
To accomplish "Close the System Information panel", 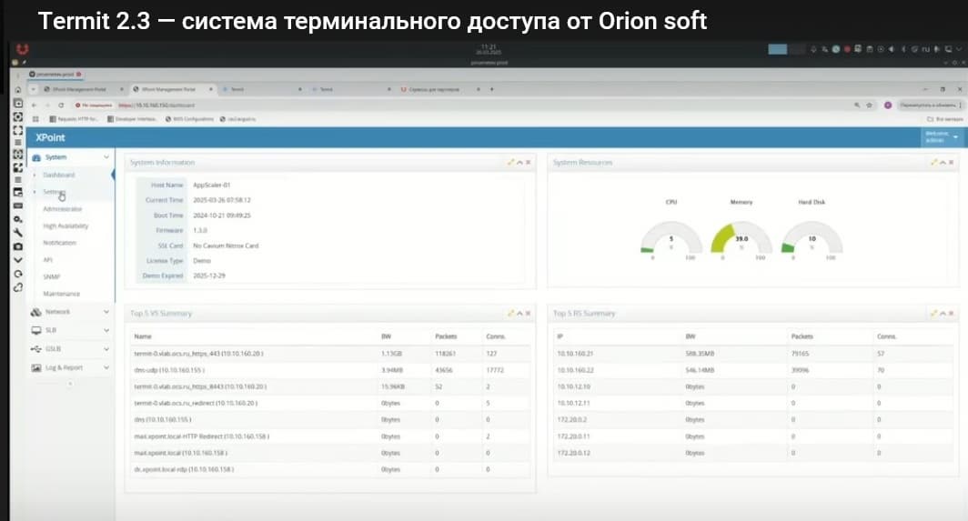I will click(528, 163).
